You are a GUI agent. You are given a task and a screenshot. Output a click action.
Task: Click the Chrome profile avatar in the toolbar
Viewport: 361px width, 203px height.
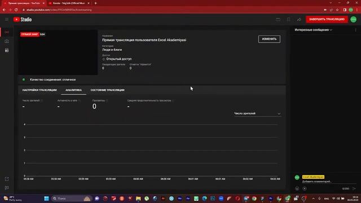click(x=351, y=10)
